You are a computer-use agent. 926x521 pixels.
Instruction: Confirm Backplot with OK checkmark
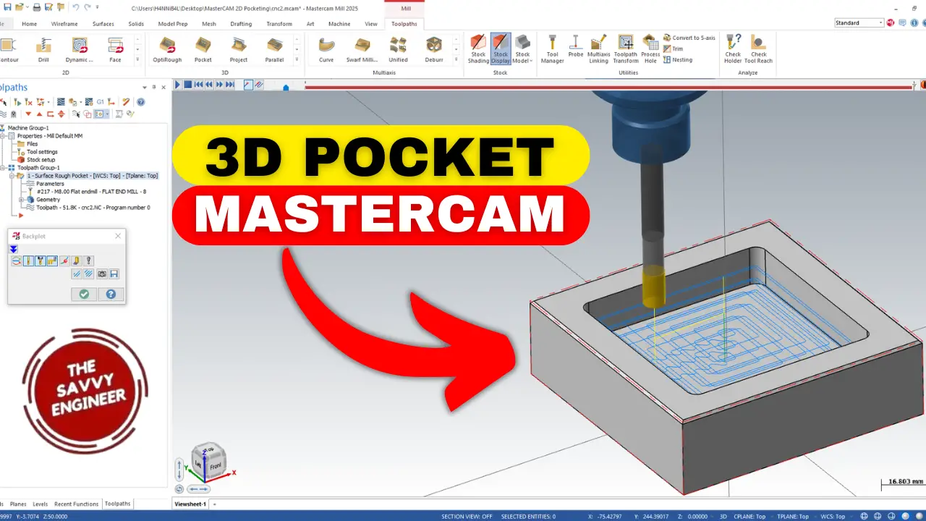point(84,295)
